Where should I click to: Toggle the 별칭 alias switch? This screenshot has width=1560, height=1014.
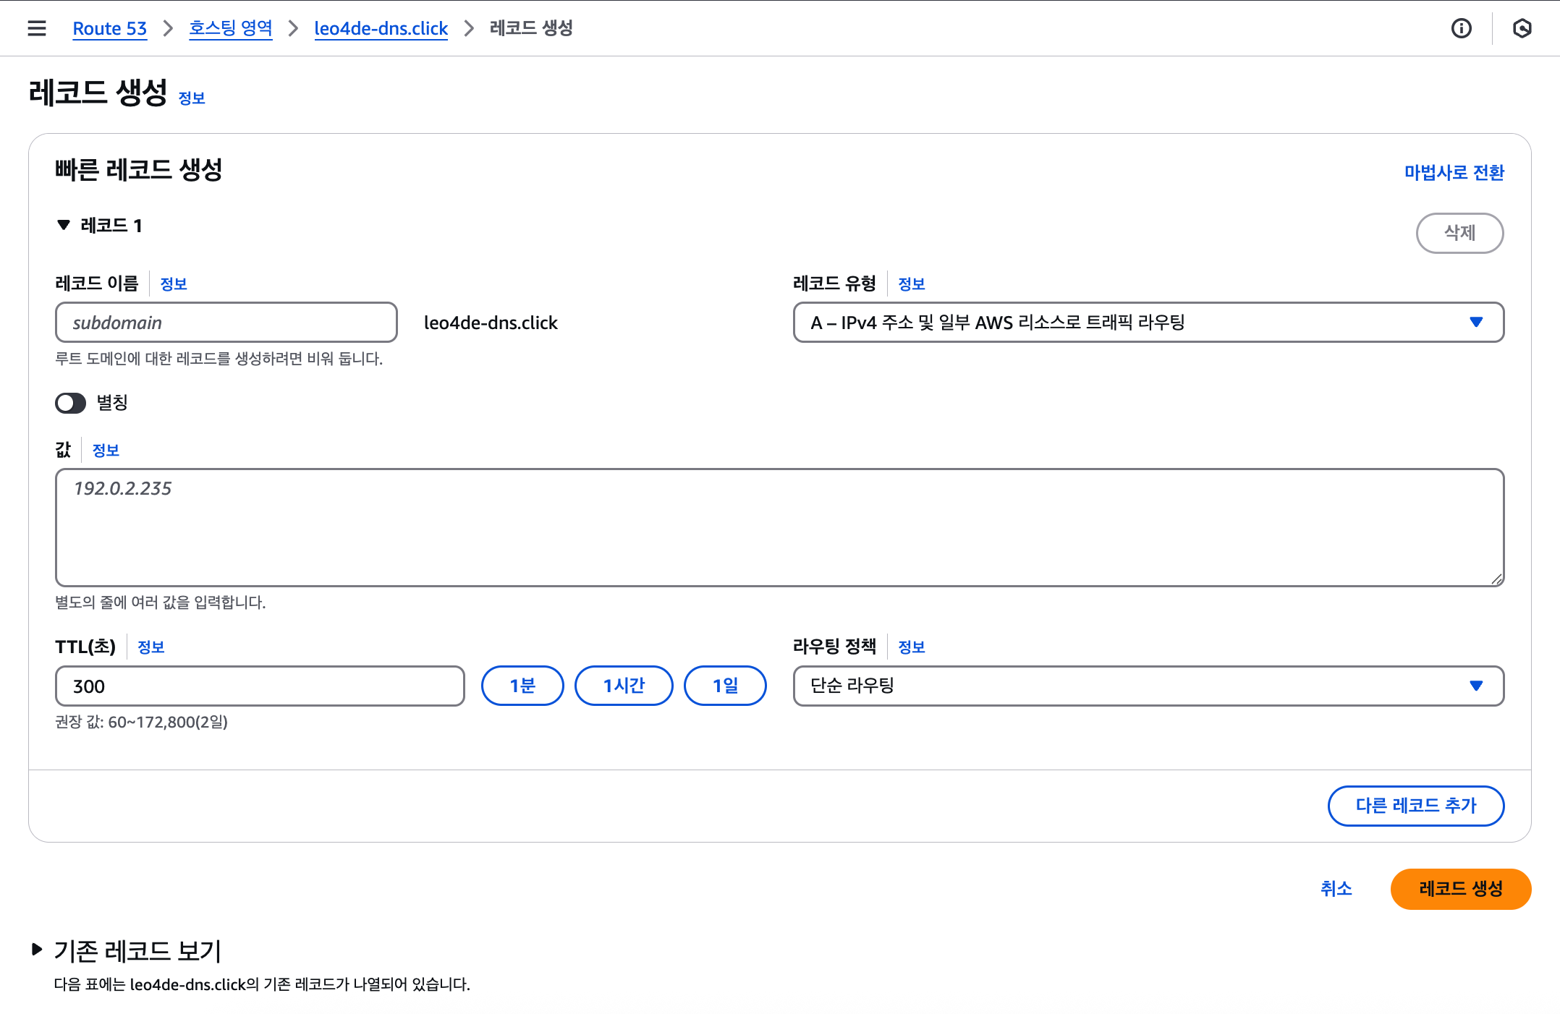(x=71, y=403)
